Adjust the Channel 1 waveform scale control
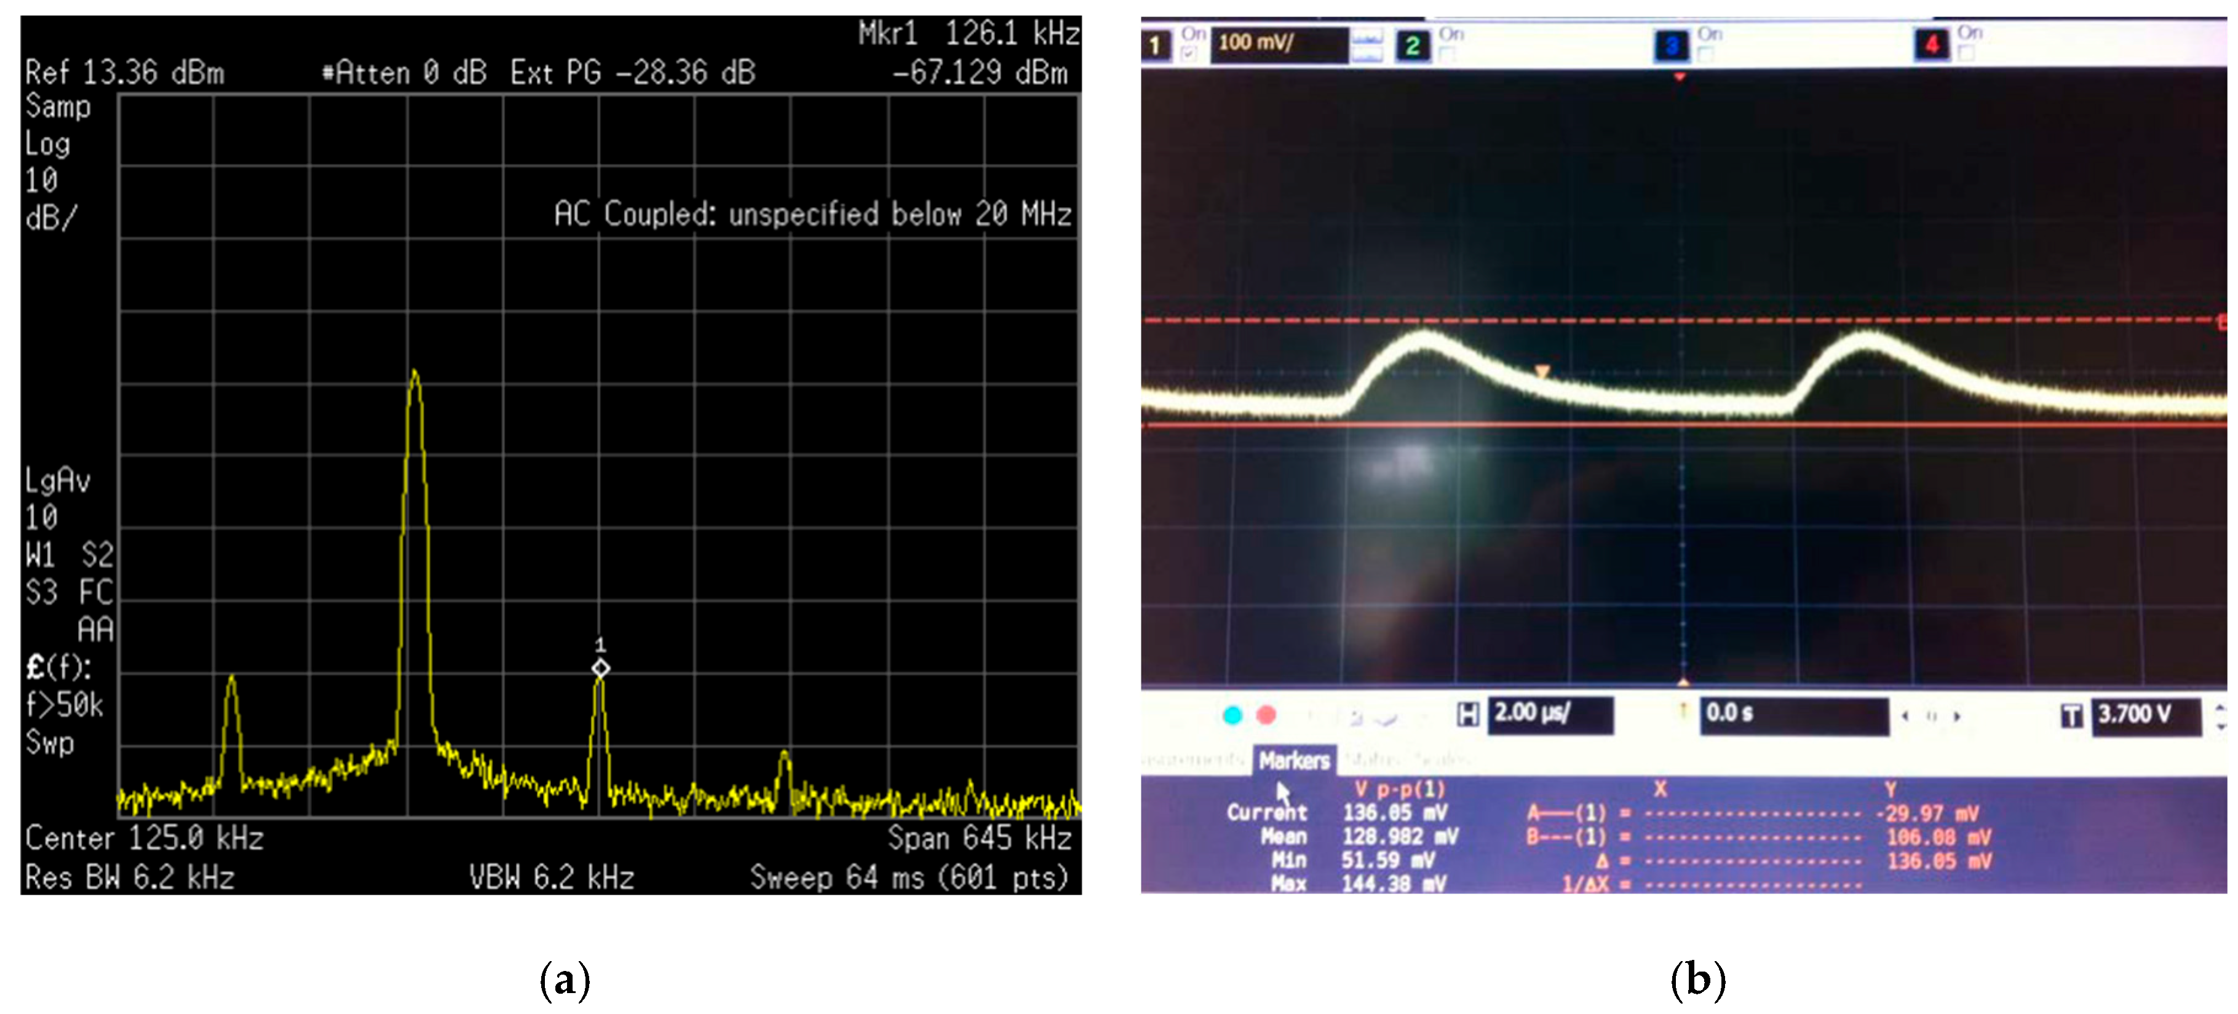The image size is (2238, 1014). coord(1368,44)
